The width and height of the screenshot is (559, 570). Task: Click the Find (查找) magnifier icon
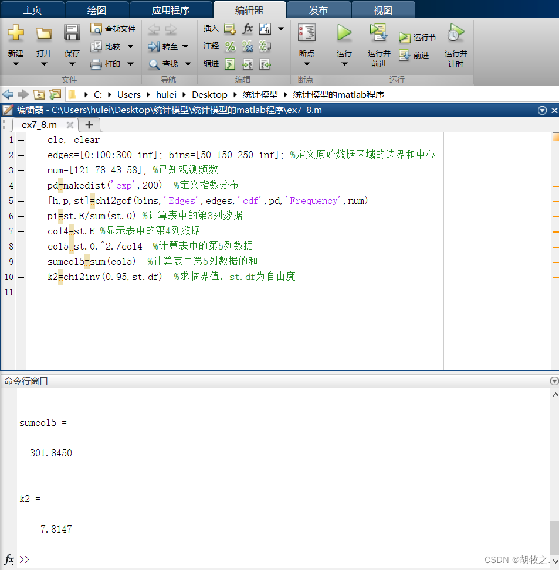pyautogui.click(x=154, y=64)
